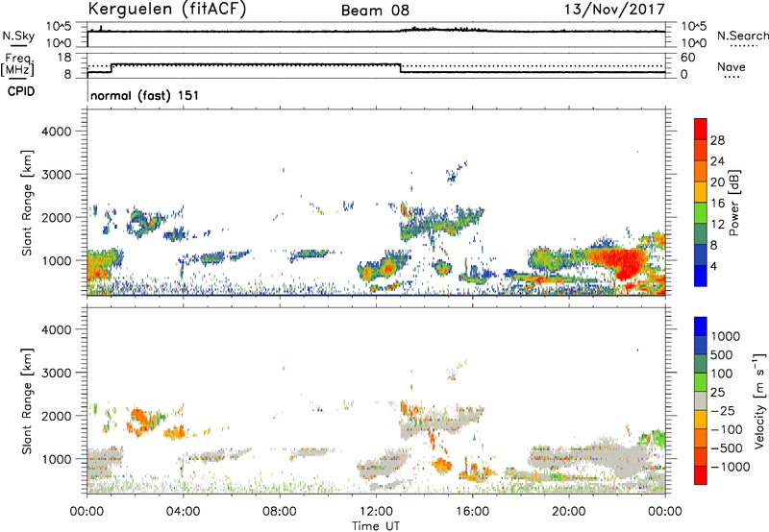Click the "Time UT" axis title

click(x=376, y=526)
